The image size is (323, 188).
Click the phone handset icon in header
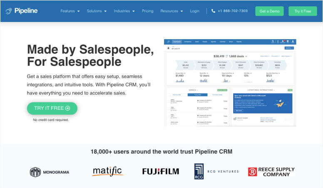(213, 11)
